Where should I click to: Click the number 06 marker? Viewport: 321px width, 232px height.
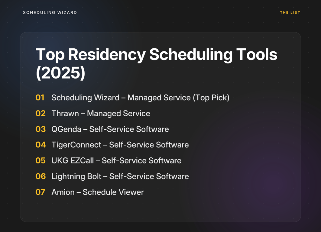41,176
